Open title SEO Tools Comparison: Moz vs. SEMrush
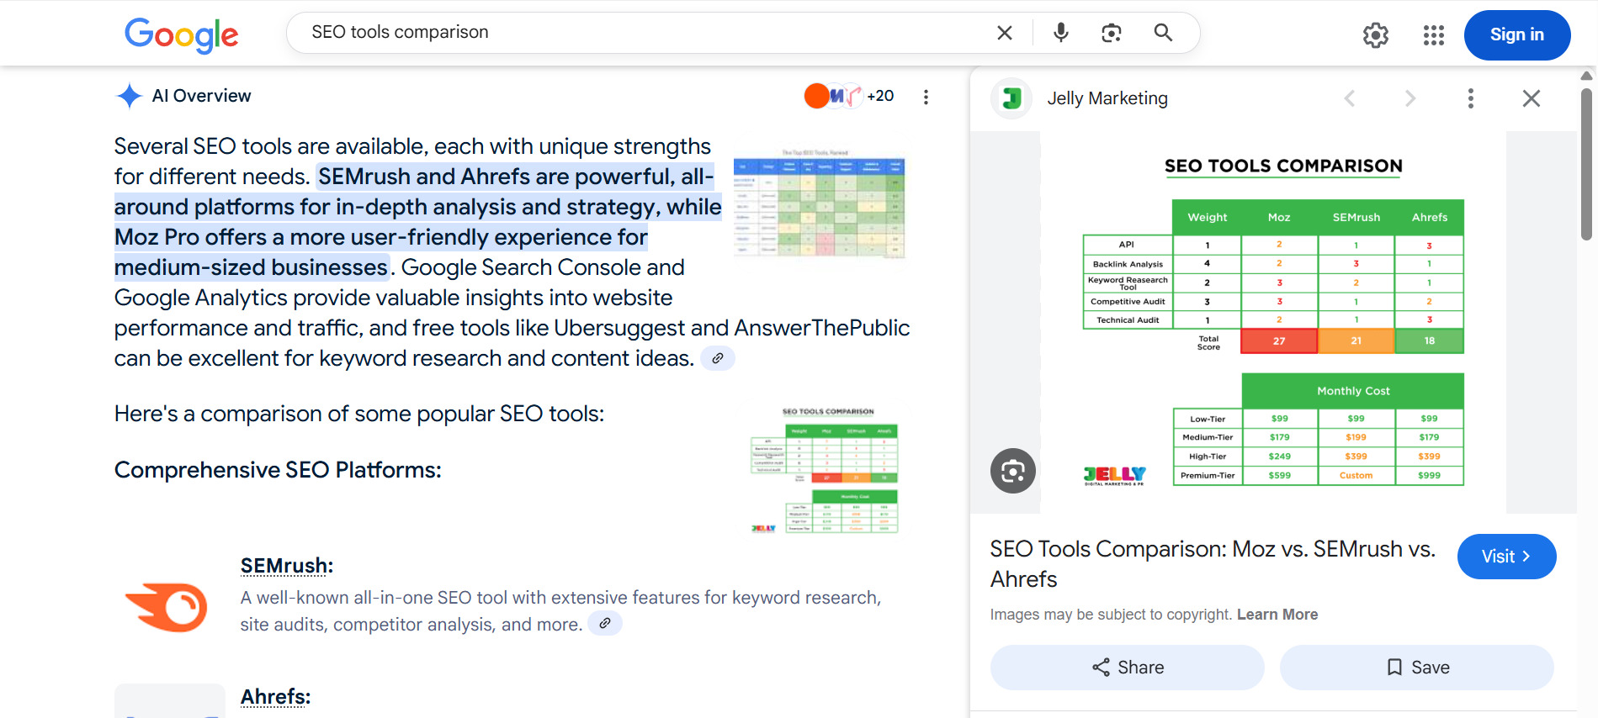Viewport: 1598px width, 718px height. coord(1212,564)
